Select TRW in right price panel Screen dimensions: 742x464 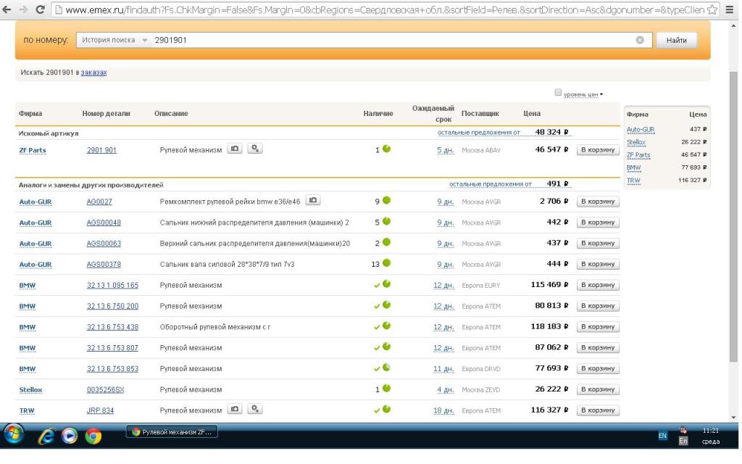pos(633,181)
